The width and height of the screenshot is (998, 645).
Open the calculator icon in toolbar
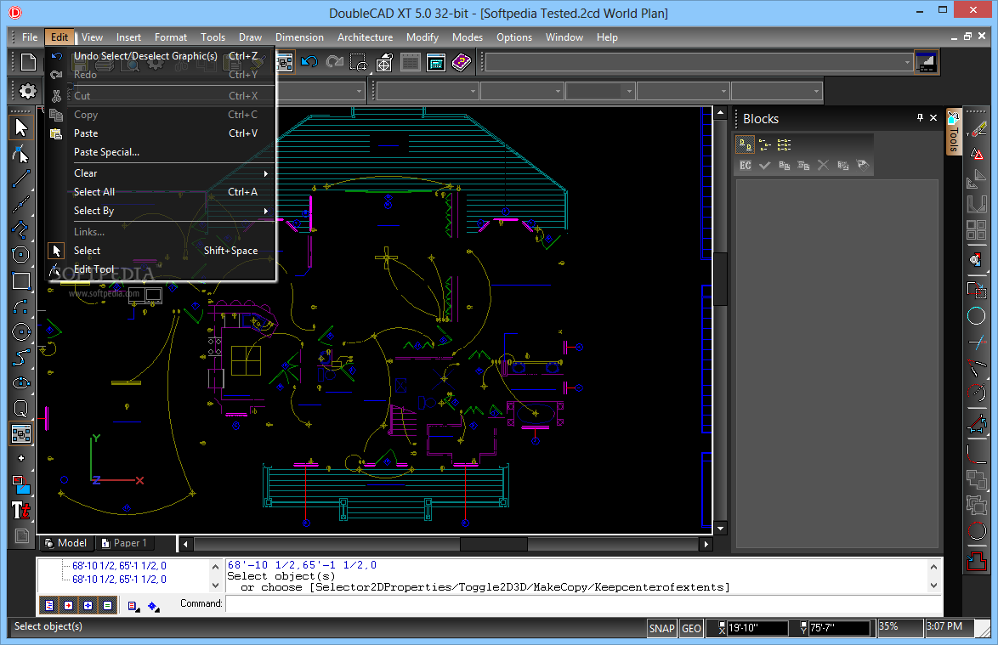[x=436, y=62]
